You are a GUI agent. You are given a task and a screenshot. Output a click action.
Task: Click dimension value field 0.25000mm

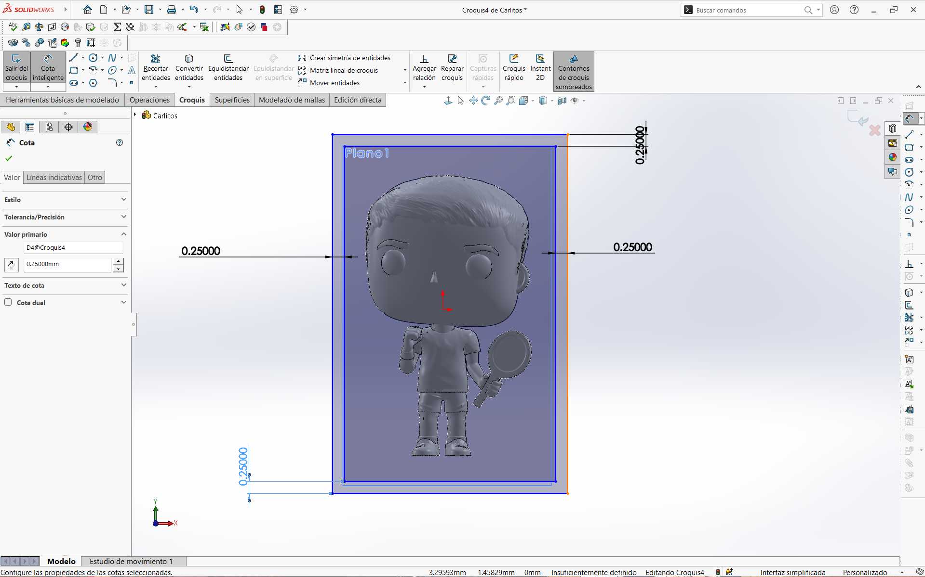[x=67, y=264]
